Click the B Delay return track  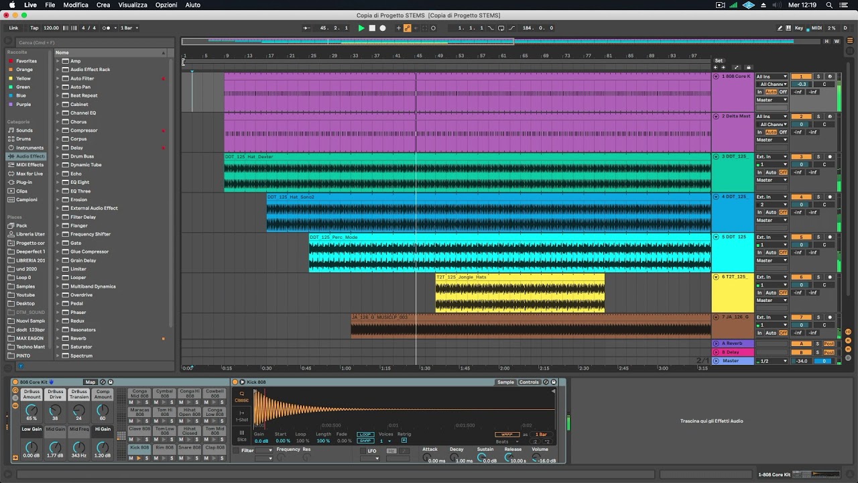tap(732, 352)
